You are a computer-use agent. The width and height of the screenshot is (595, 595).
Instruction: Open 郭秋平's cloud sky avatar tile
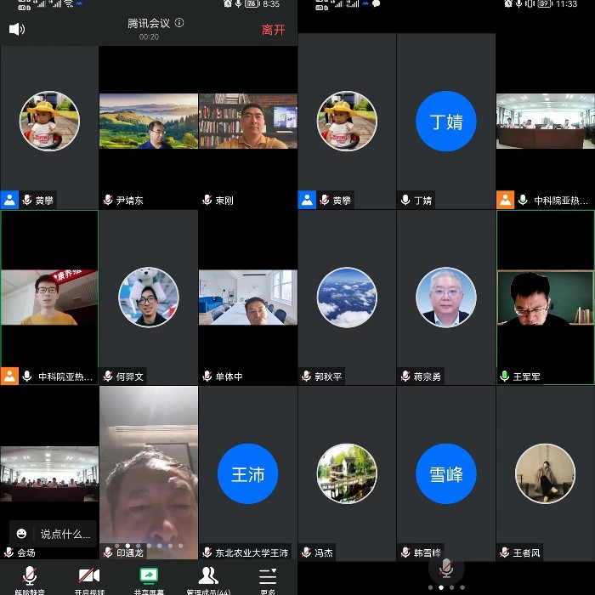tap(347, 297)
